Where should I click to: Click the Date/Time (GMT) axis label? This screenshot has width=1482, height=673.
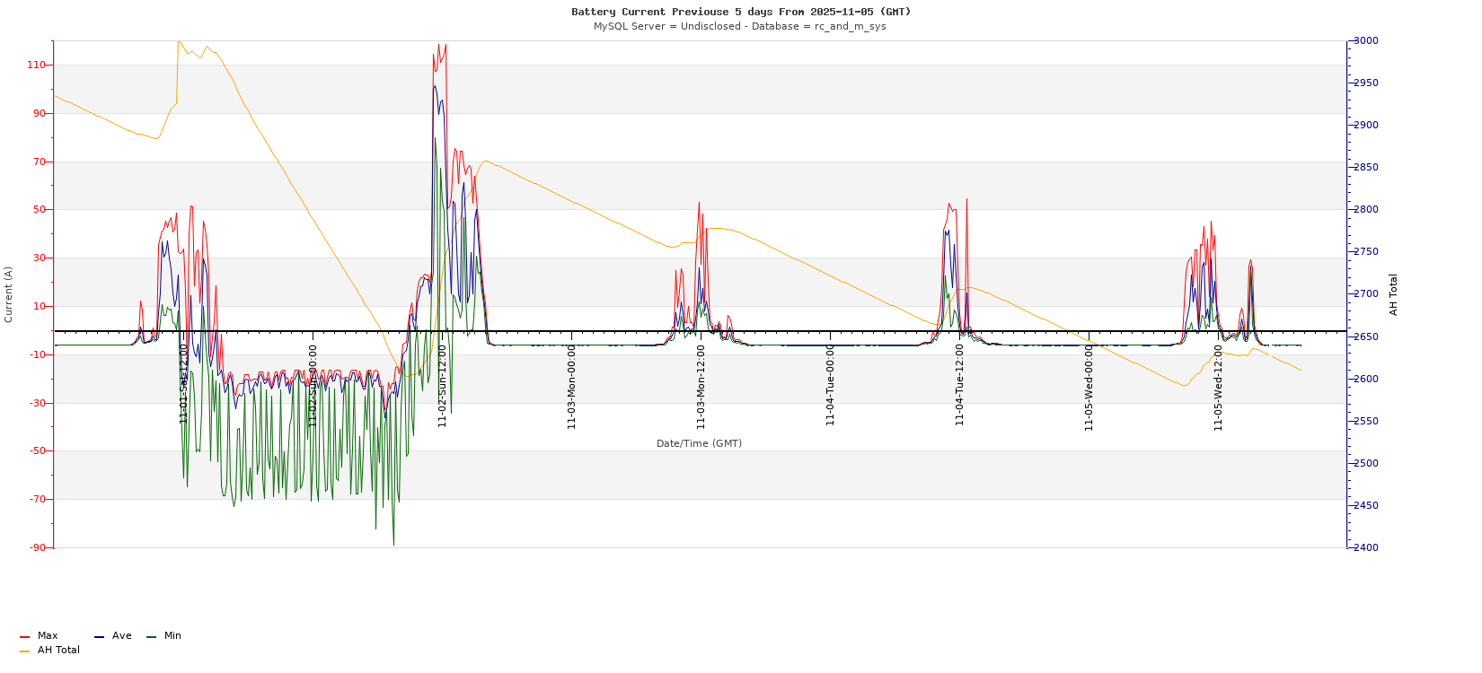699,443
